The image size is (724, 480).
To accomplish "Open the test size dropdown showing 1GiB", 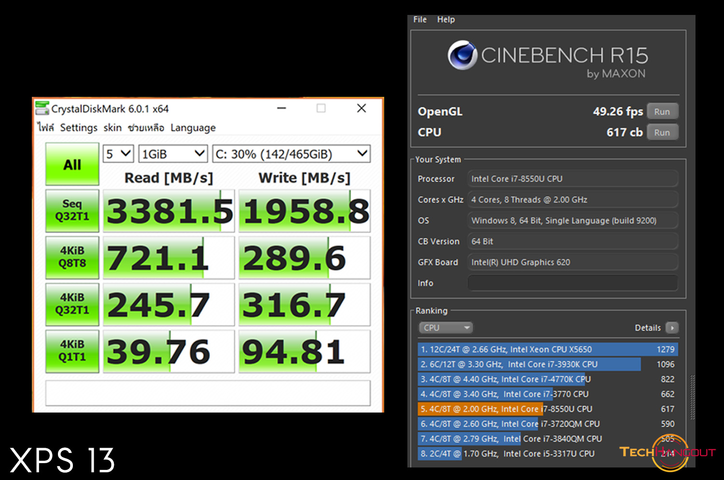I will tap(173, 154).
